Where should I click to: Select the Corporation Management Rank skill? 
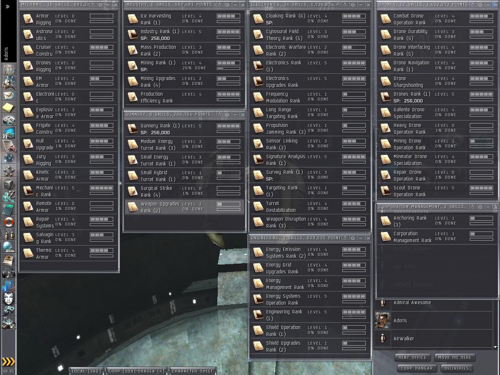click(x=437, y=237)
